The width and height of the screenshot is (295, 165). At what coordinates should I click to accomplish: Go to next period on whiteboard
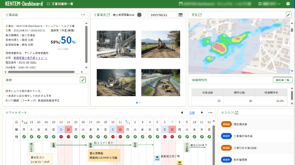pyautogui.click(x=202, y=113)
